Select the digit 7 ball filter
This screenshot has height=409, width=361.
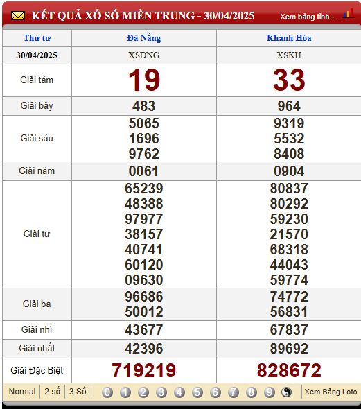pos(234,392)
